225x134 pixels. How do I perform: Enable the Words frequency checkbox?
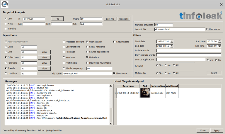(x=64, y=68)
